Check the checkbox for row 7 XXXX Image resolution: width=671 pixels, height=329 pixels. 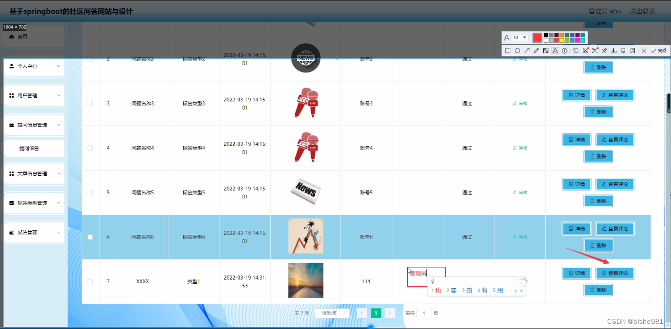(90, 281)
